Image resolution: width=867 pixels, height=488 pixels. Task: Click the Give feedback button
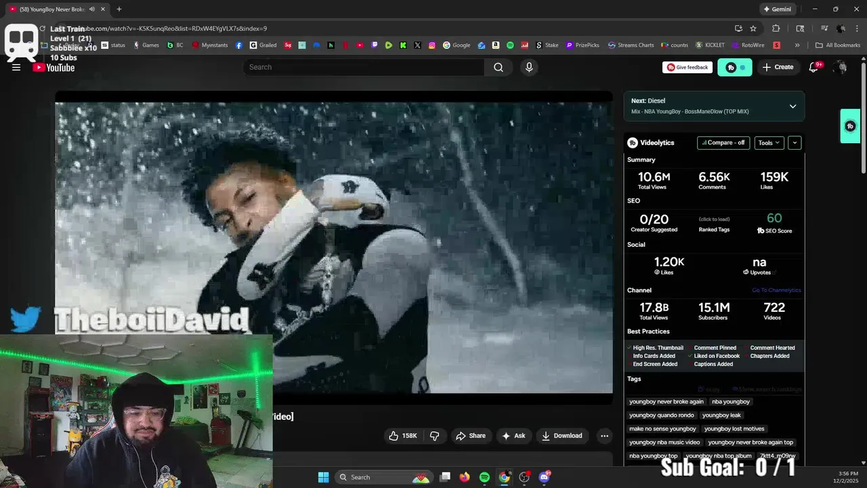688,67
